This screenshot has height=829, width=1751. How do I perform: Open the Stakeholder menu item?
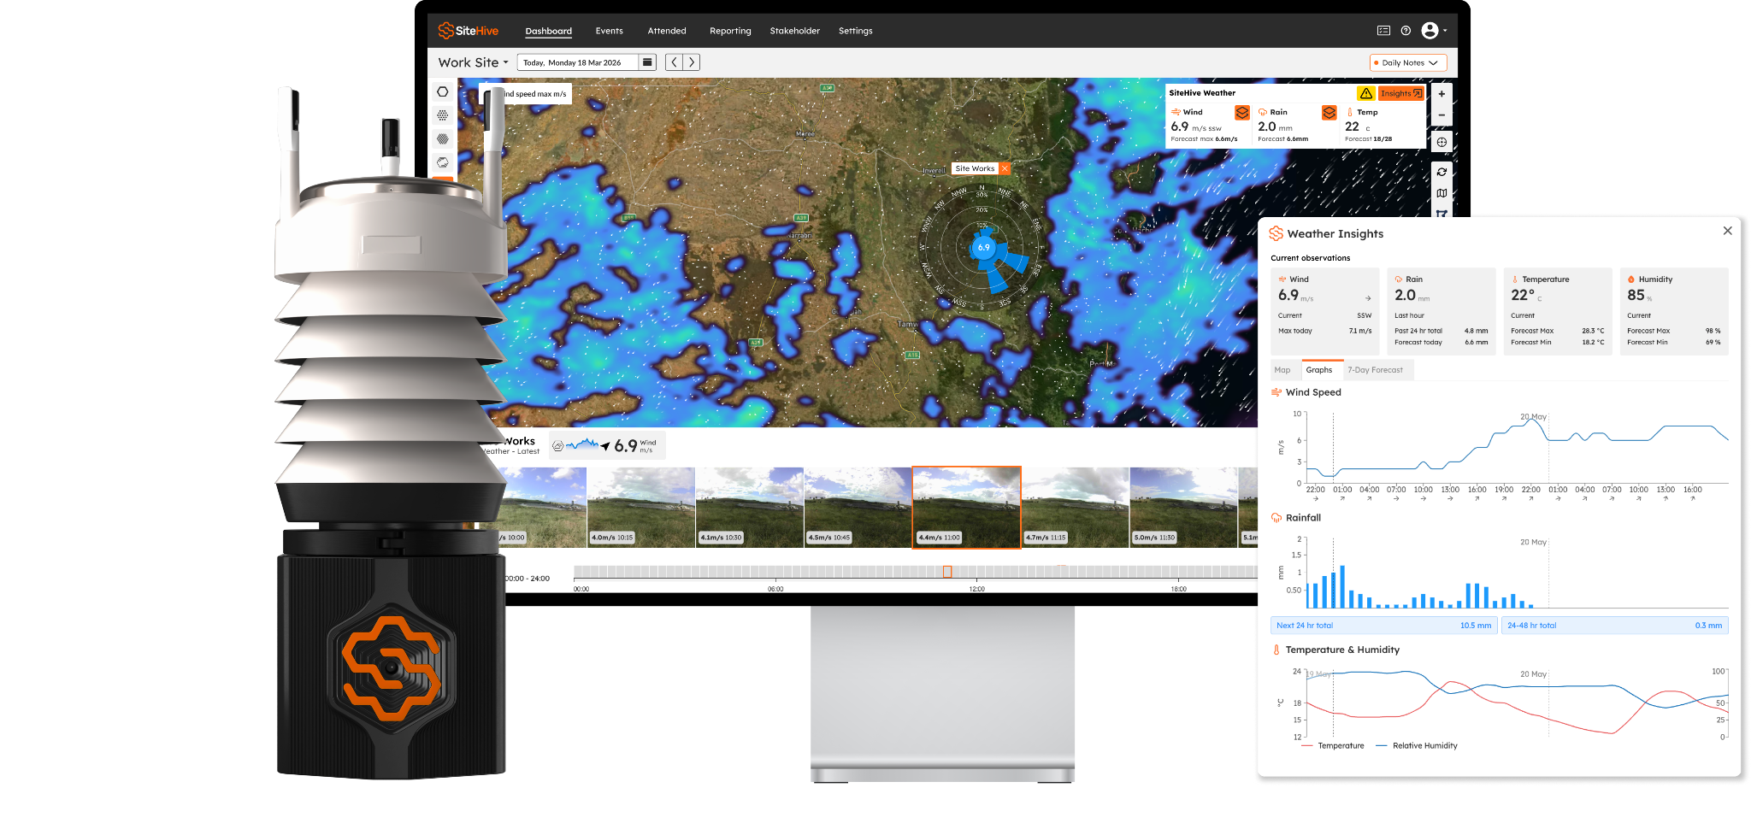[x=794, y=31]
